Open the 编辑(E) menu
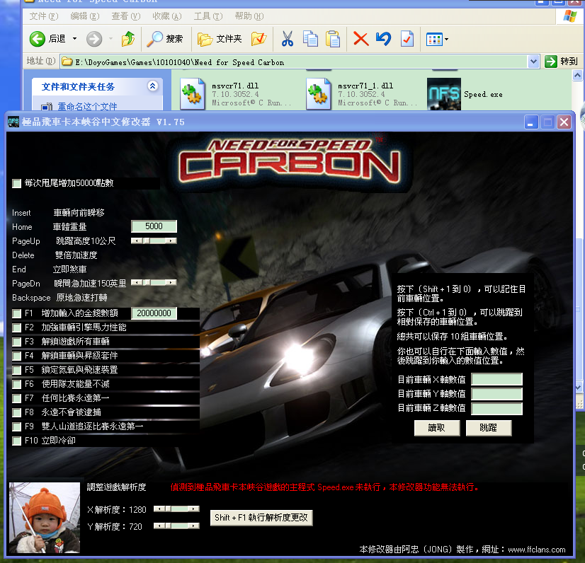Viewport: 585px width, 563px height. (85, 16)
